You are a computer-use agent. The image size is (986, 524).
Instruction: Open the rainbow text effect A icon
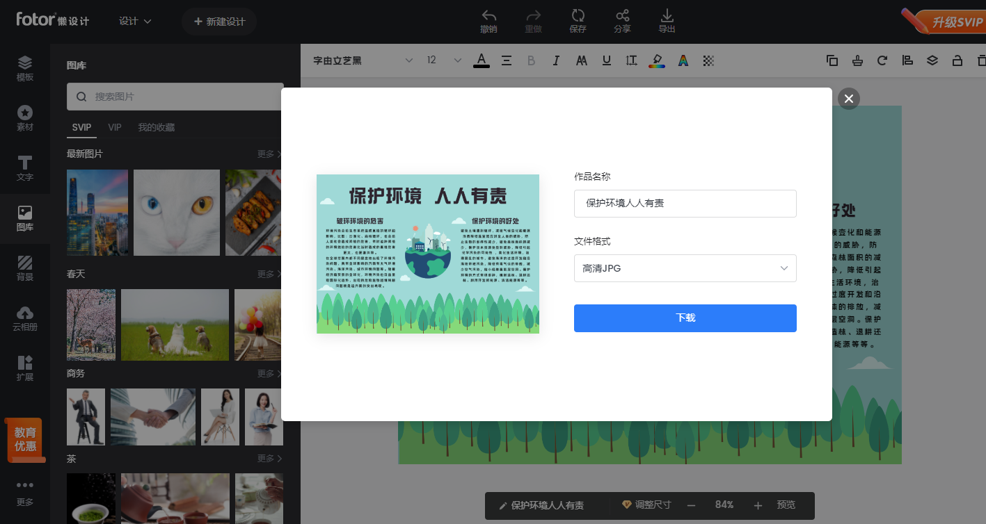pyautogui.click(x=683, y=60)
